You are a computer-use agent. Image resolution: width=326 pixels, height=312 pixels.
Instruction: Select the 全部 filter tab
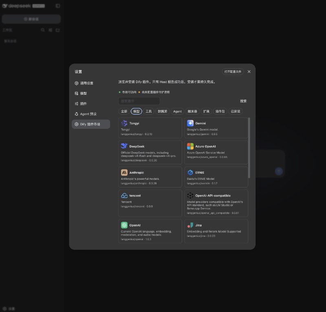[x=124, y=111]
